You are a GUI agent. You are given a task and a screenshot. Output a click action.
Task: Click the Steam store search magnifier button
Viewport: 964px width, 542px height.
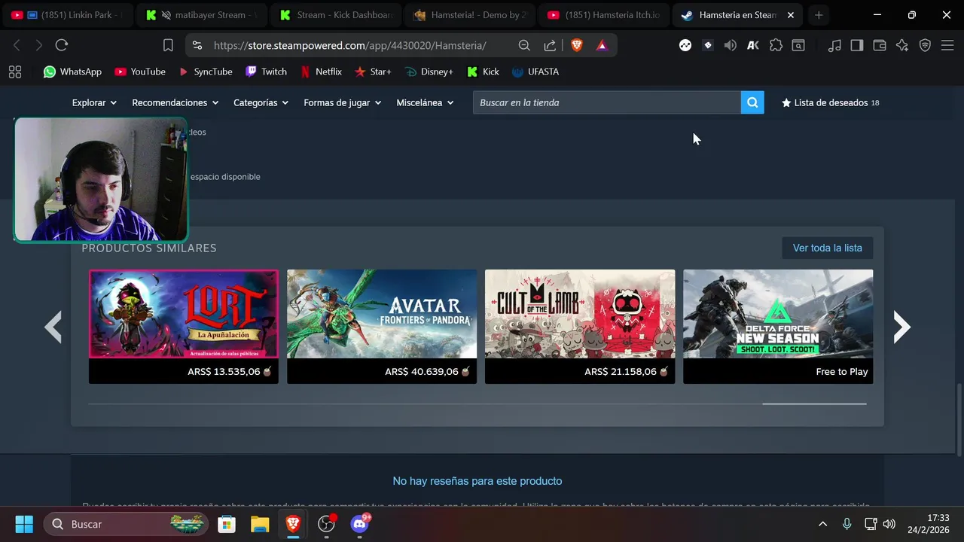pos(752,102)
